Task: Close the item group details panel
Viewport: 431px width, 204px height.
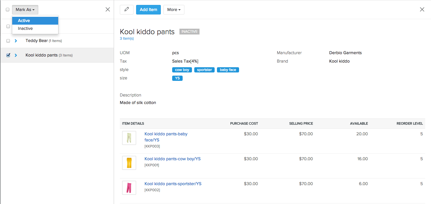Action: [422, 9]
